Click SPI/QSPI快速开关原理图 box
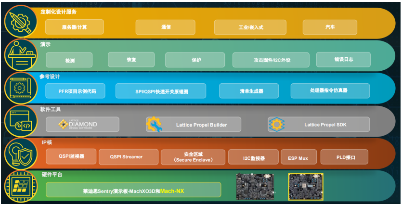Image resolution: width=402 pixels, height=205 pixels. point(161,91)
